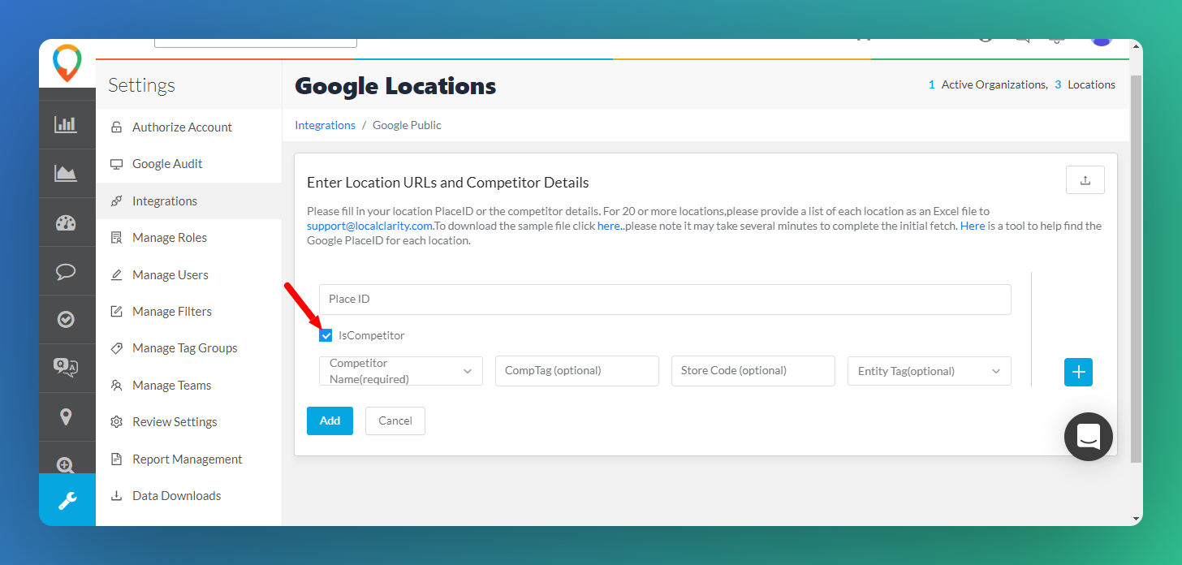Open Report Management

[x=188, y=459]
